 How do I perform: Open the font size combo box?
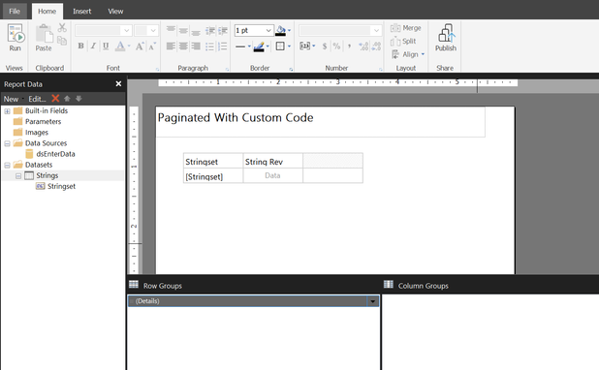click(x=146, y=30)
